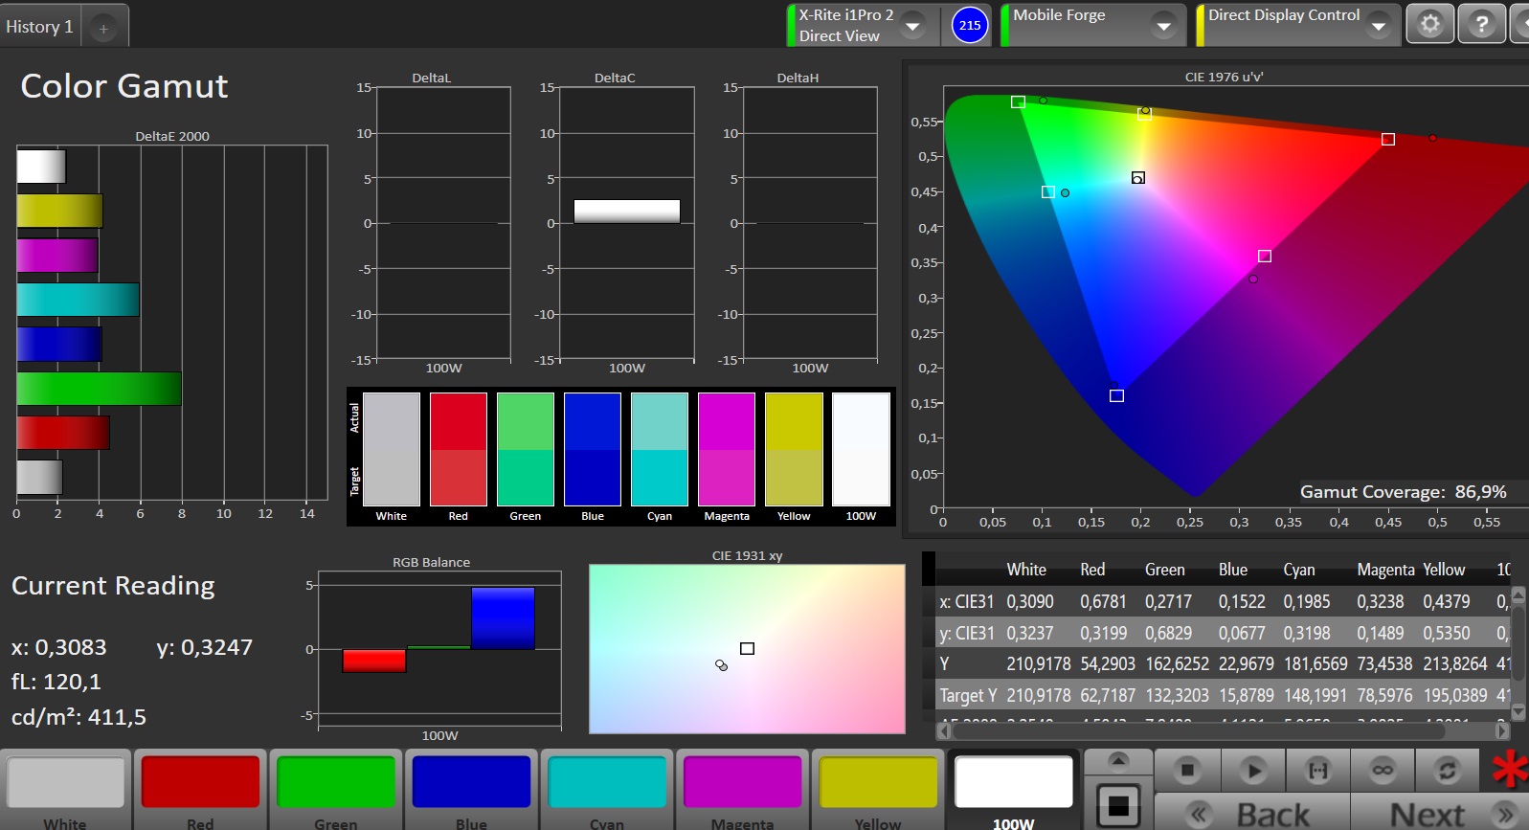Screen dimensions: 1529x830
Task: Click the red asterisk icon
Action: [x=1510, y=770]
